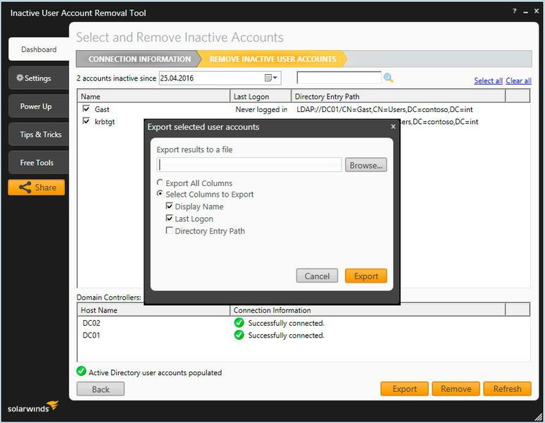The height and width of the screenshot is (423, 545).
Task: Click the search magnifier icon
Action: click(x=388, y=78)
